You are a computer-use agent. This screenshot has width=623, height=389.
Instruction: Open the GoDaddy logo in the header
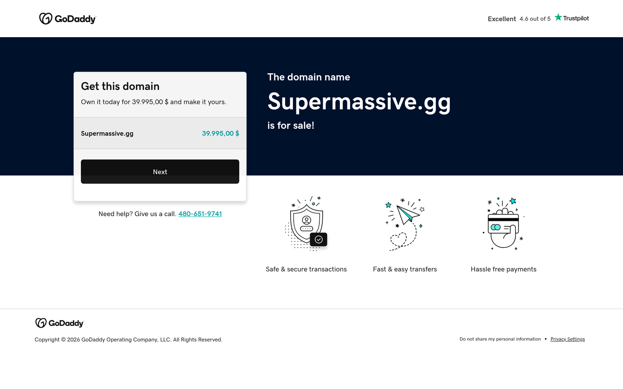pyautogui.click(x=67, y=19)
